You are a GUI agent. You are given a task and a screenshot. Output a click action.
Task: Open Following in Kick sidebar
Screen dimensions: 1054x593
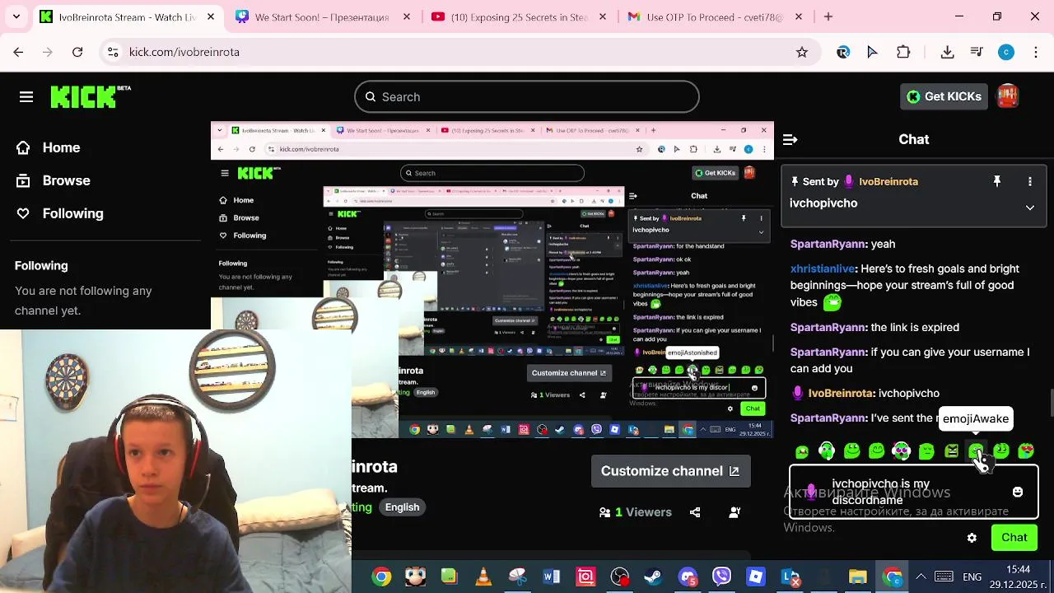coord(61,213)
